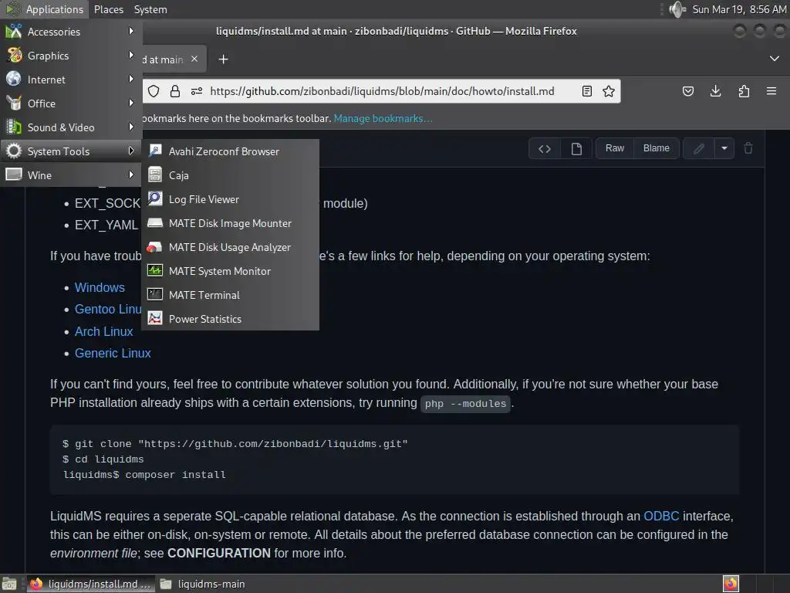Image resolution: width=790 pixels, height=593 pixels.
Task: Switch to the GitHub code view toggle
Action: 545,149
